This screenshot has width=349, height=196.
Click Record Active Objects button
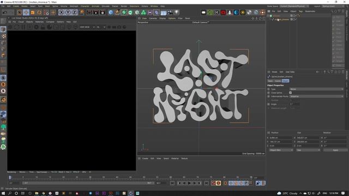213,183
